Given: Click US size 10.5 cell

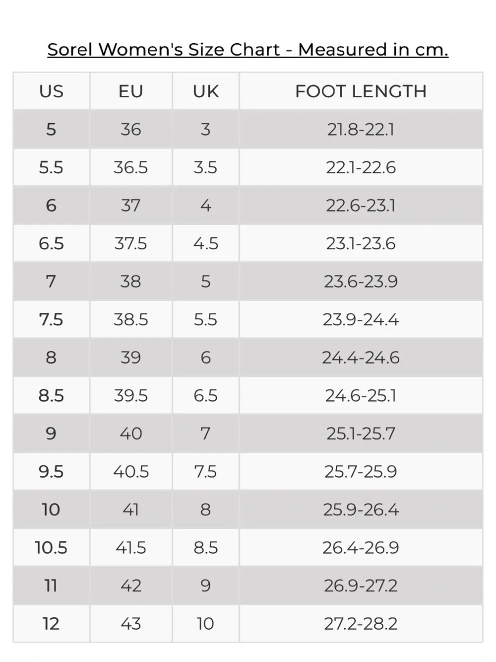Looking at the screenshot, I should pos(52,547).
